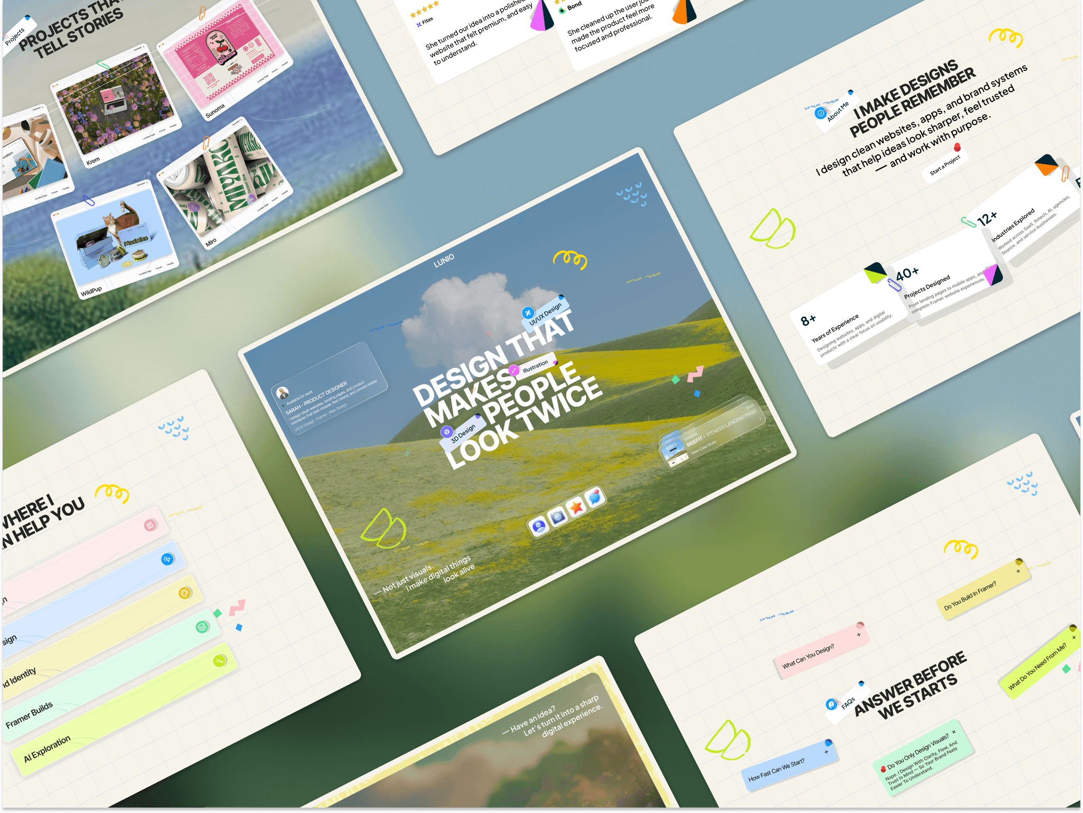Click the FAQs section badge

click(847, 702)
